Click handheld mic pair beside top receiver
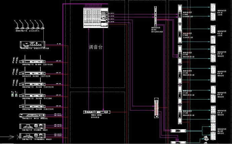The height and width of the screenshot is (144, 232). point(14,61)
